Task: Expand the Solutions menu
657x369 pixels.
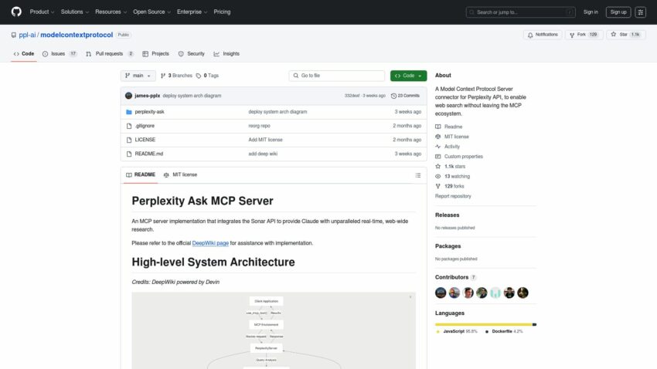Action: point(74,12)
